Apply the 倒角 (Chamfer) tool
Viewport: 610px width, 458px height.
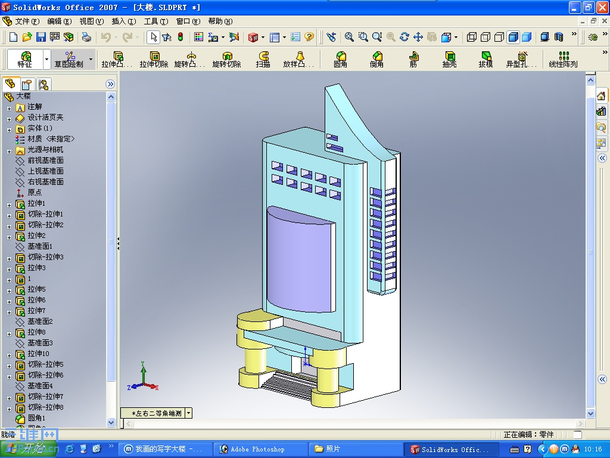pos(376,60)
